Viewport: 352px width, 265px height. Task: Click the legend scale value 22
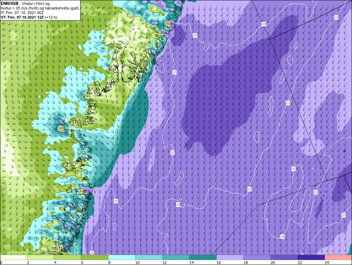coord(300,263)
